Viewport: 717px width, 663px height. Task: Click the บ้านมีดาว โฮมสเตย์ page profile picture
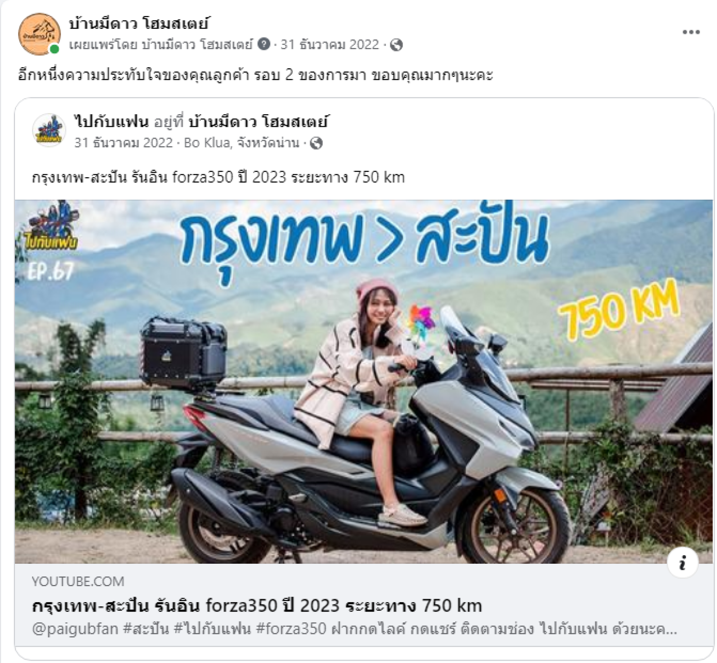tap(39, 34)
